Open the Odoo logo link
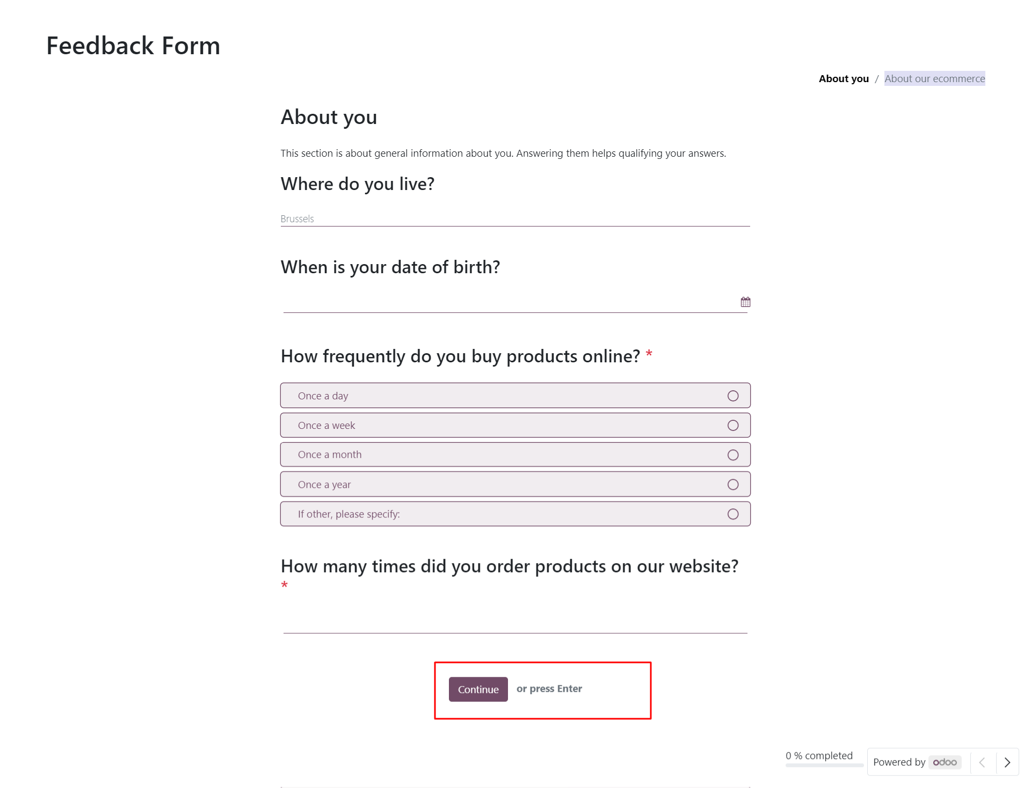This screenshot has height=788, width=1031. [x=945, y=762]
